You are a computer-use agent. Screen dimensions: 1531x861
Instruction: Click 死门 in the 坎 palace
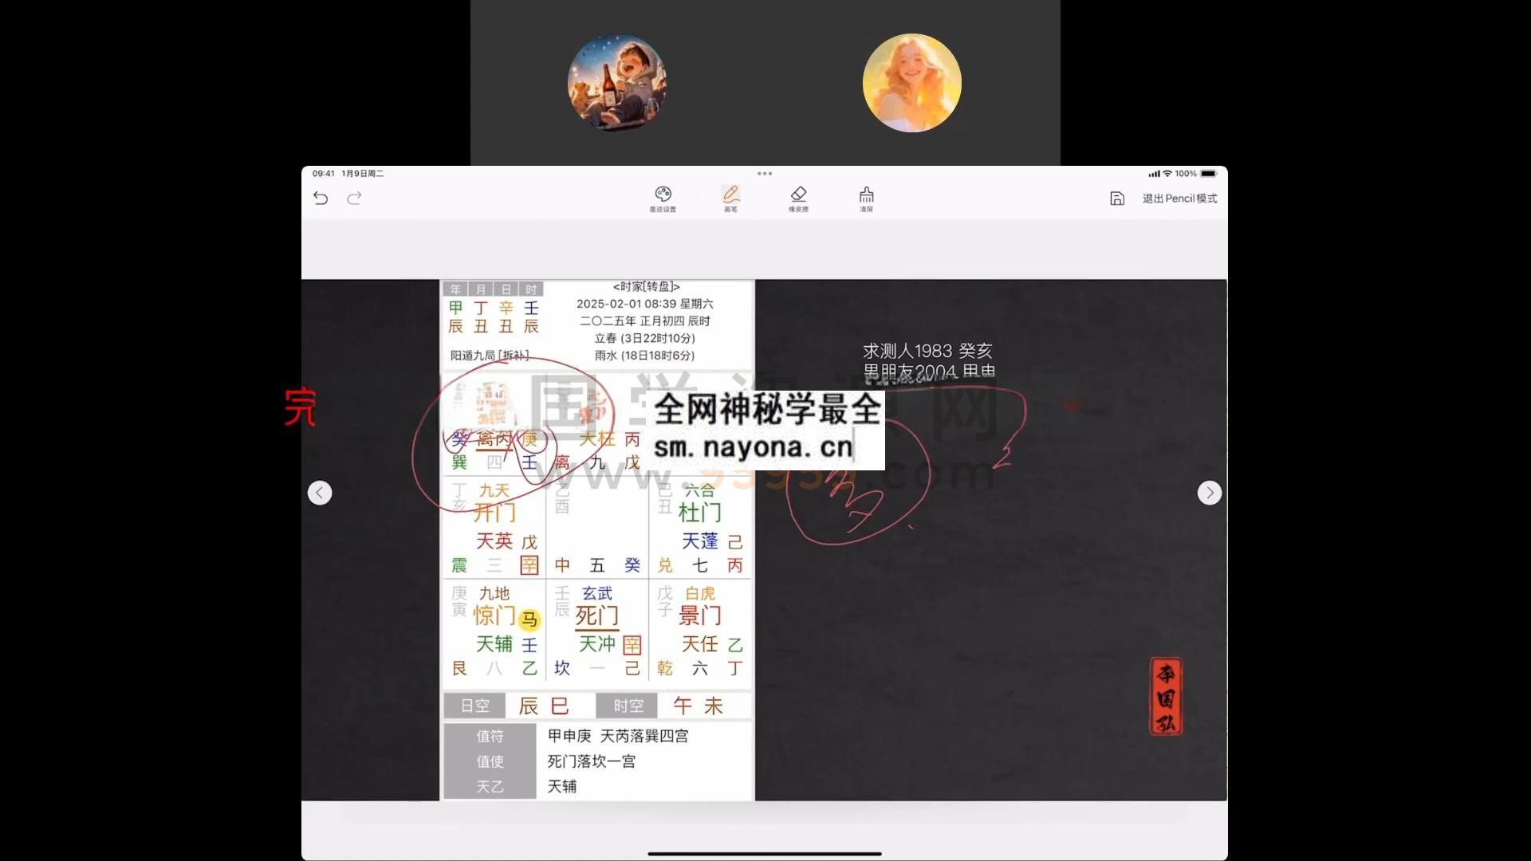point(596,615)
